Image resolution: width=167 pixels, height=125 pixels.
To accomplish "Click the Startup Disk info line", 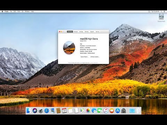I will (88, 50).
